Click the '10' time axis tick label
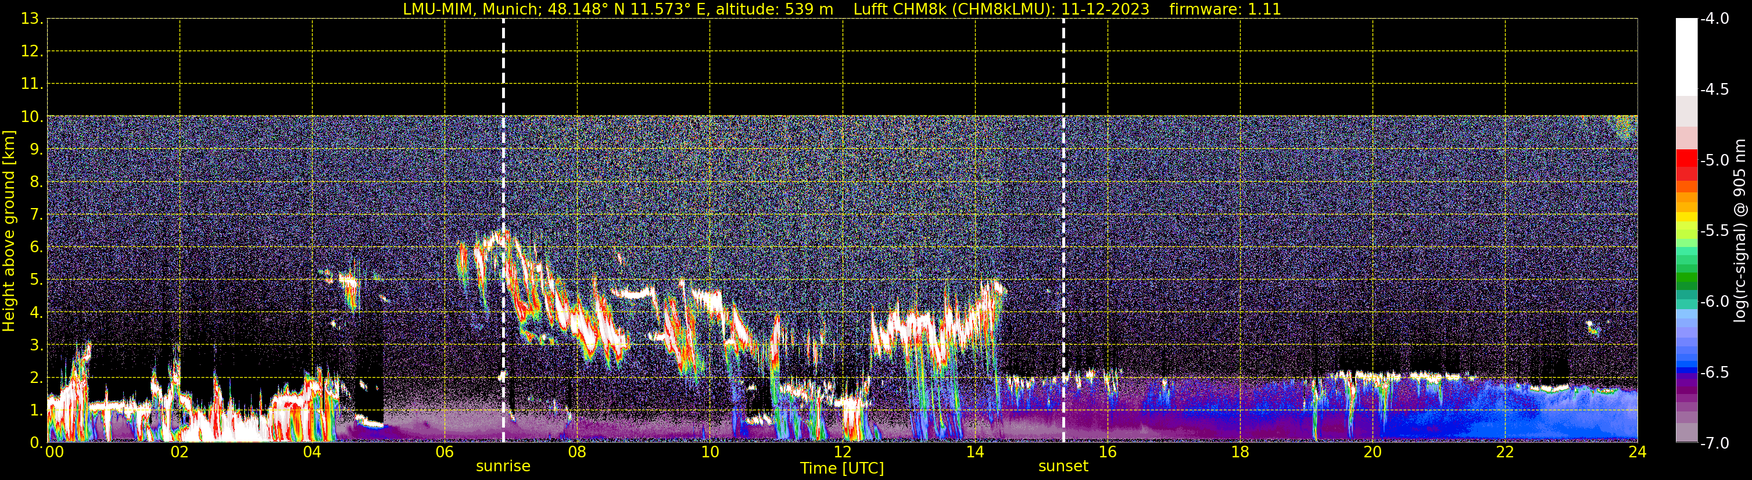1752x480 pixels. 710,452
